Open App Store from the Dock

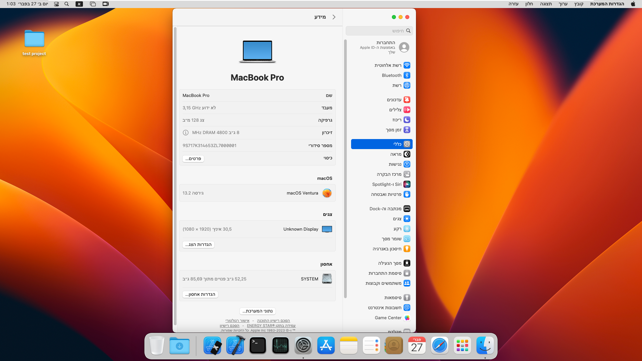(326, 345)
